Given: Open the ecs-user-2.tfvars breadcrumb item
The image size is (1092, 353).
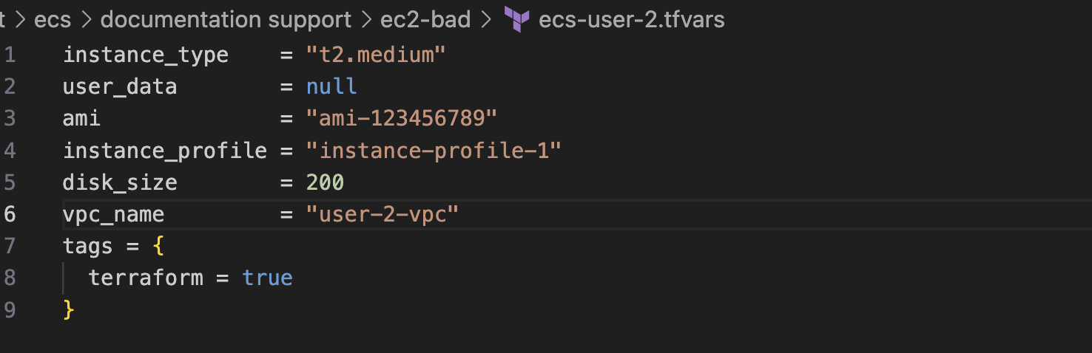Looking at the screenshot, I should click(632, 19).
